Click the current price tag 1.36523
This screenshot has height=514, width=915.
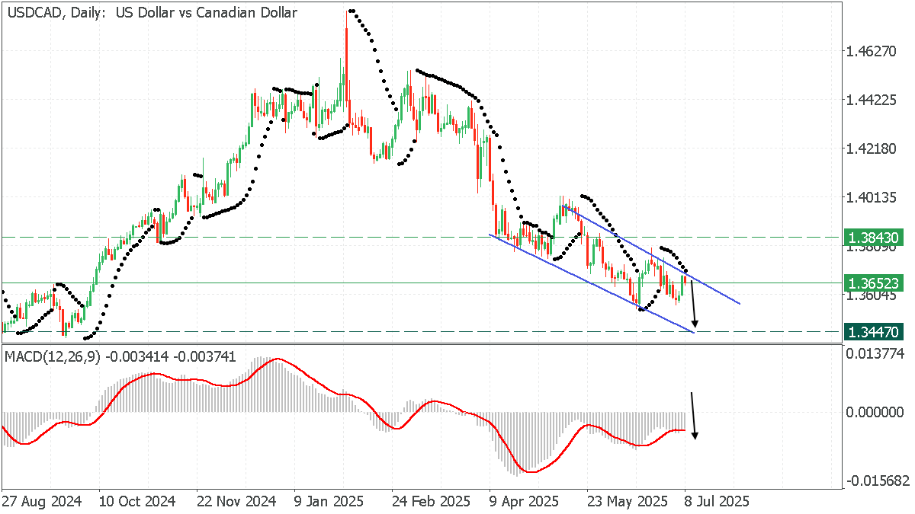tap(875, 283)
